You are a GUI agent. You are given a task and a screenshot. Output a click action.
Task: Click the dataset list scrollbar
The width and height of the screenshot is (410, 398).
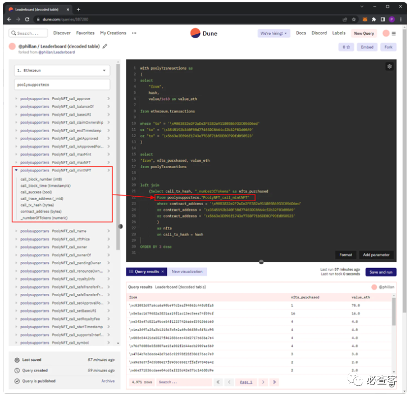coord(118,157)
